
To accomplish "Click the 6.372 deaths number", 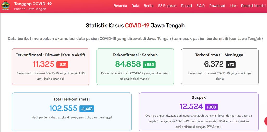I will click(214, 64).
